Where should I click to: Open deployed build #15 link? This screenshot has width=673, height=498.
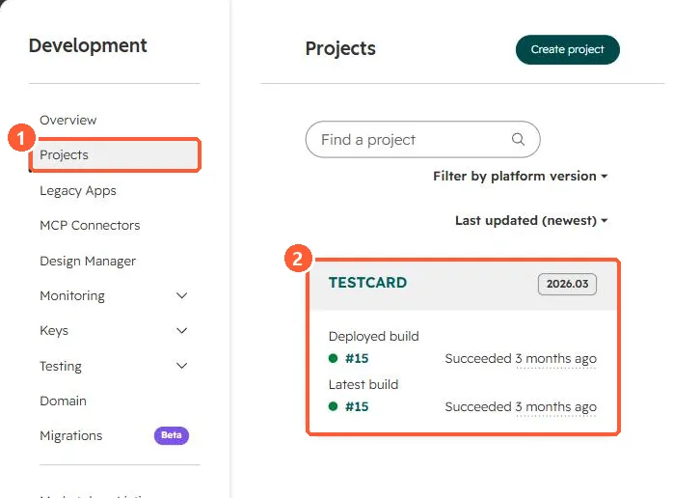click(x=357, y=358)
